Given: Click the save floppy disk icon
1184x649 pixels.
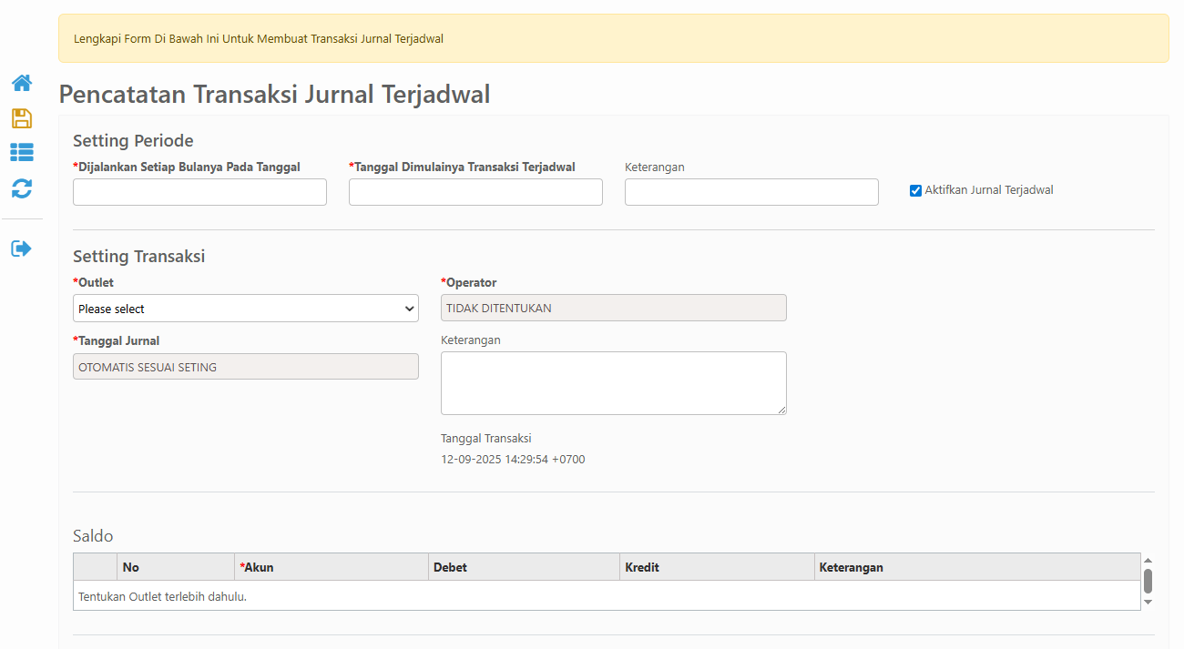Looking at the screenshot, I should [22, 118].
